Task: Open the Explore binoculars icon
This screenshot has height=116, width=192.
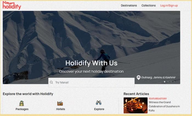Action: [x=98, y=103]
